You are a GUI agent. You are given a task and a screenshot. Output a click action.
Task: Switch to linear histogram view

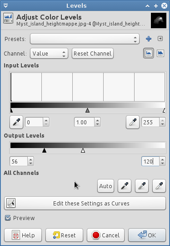click(x=149, y=53)
